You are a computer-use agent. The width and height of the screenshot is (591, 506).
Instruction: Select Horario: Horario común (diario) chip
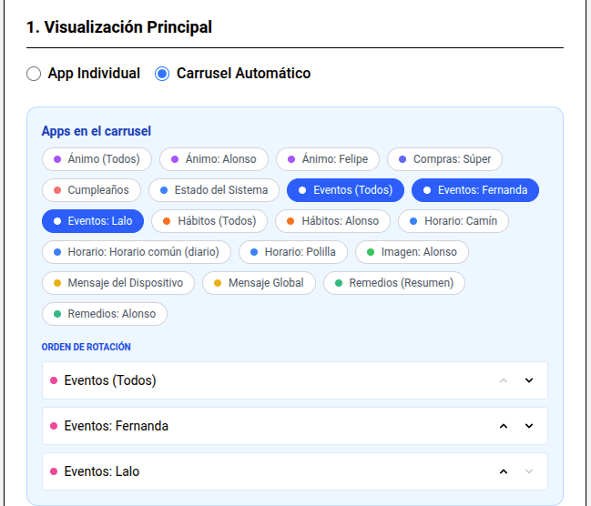137,252
